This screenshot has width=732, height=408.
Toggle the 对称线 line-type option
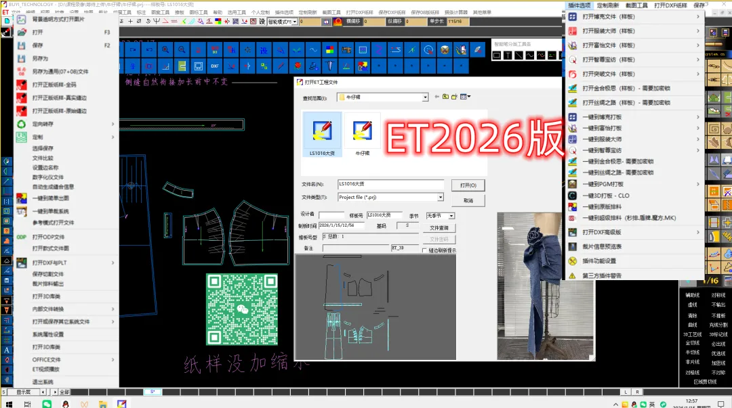718,295
